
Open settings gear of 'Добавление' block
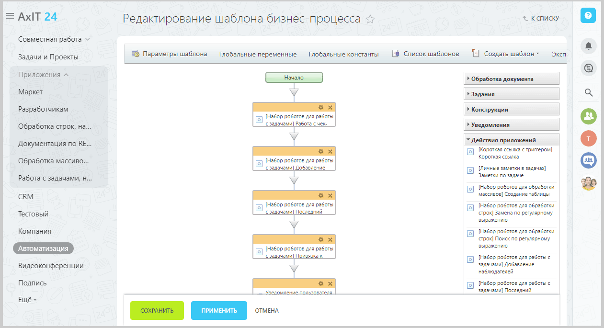321,151
